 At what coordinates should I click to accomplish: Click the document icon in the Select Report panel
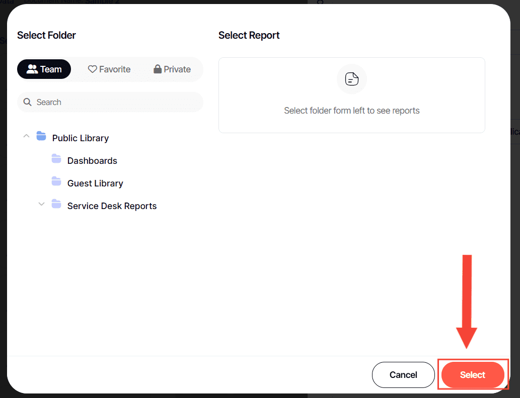pos(352,79)
